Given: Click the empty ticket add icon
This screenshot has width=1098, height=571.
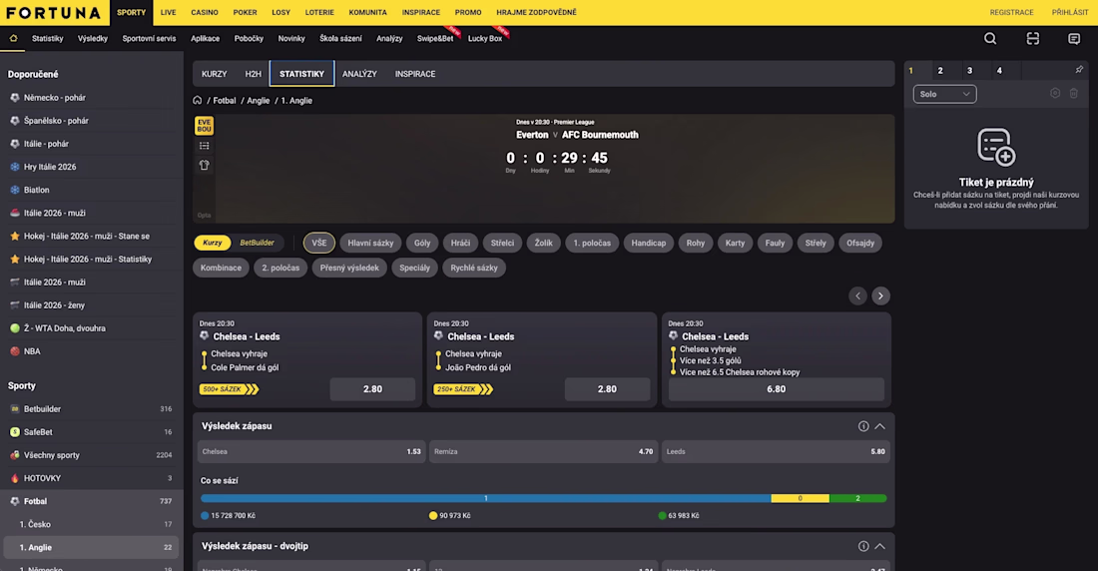Looking at the screenshot, I should (996, 147).
